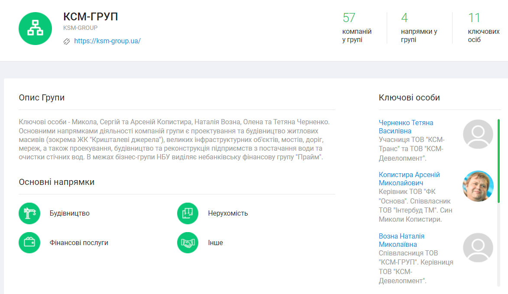The width and height of the screenshot is (508, 294).
Task: Click the green KSM-Group organization logo
Action: 36,28
